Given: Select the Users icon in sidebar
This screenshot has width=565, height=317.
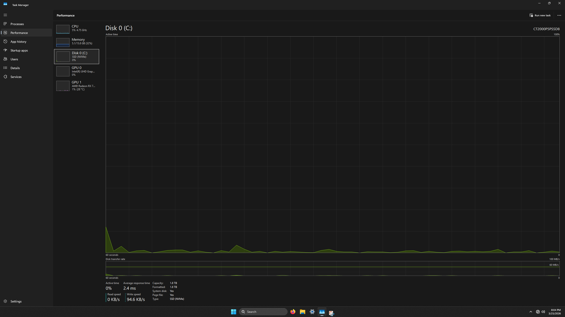Looking at the screenshot, I should 5,59.
